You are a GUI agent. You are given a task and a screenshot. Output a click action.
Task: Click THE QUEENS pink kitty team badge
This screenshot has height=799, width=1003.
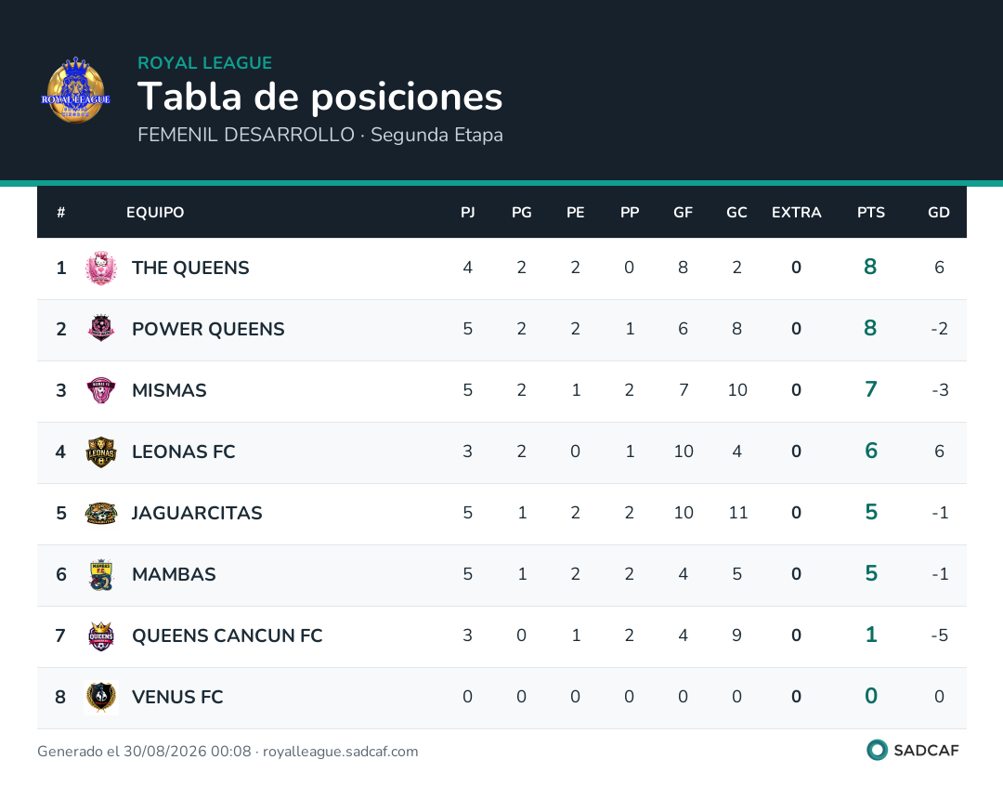(101, 269)
